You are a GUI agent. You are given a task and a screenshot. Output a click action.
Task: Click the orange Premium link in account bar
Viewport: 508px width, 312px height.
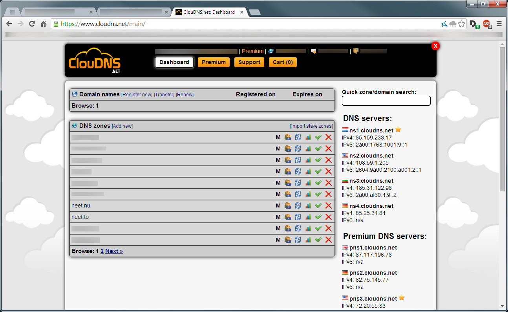click(x=253, y=51)
